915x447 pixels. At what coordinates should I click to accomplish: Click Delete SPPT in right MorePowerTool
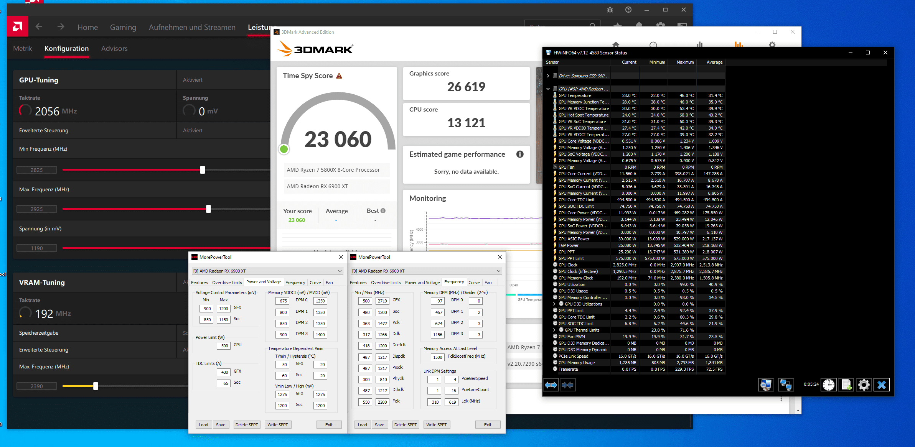click(405, 425)
